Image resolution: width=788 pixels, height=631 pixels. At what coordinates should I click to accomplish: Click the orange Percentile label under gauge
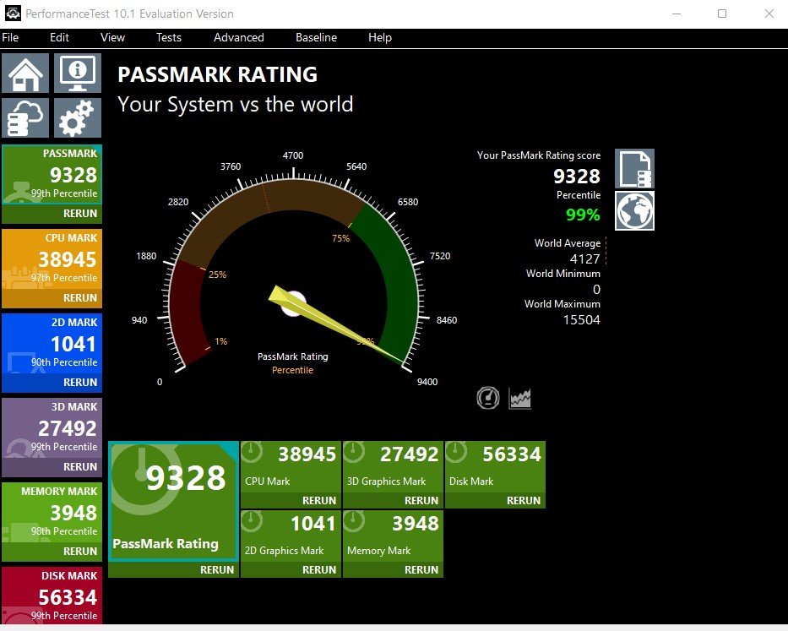tap(292, 370)
